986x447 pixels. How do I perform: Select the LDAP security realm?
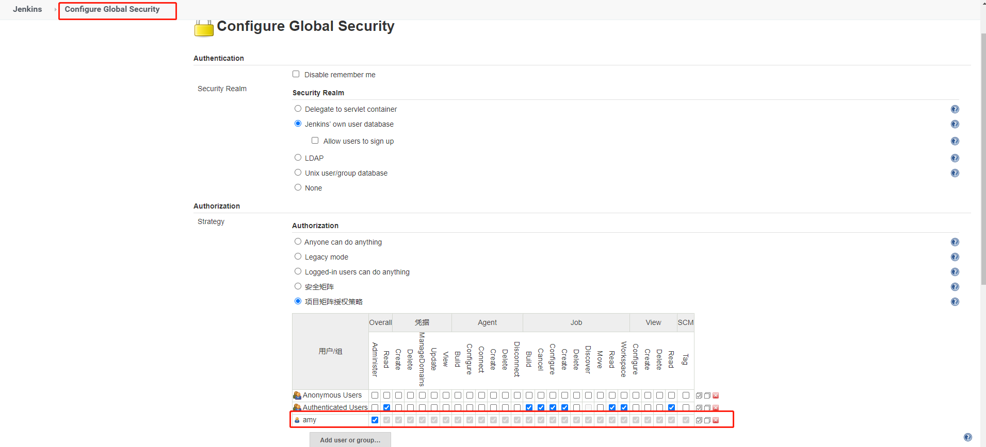point(298,158)
